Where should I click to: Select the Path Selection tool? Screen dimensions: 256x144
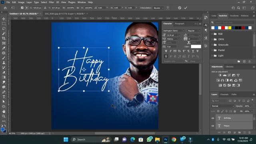pyautogui.click(x=4, y=102)
